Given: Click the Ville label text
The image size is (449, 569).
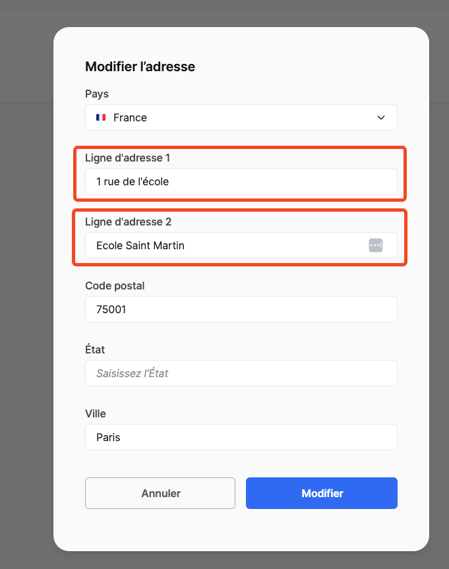Looking at the screenshot, I should coord(96,413).
